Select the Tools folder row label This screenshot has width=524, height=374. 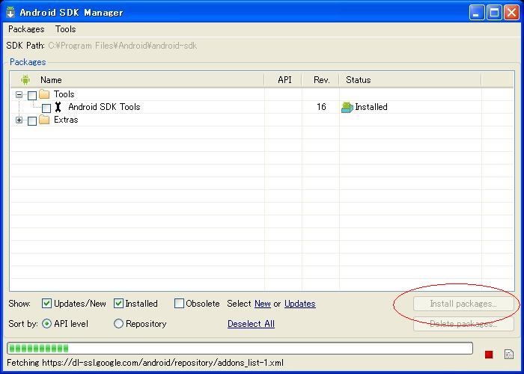click(64, 94)
